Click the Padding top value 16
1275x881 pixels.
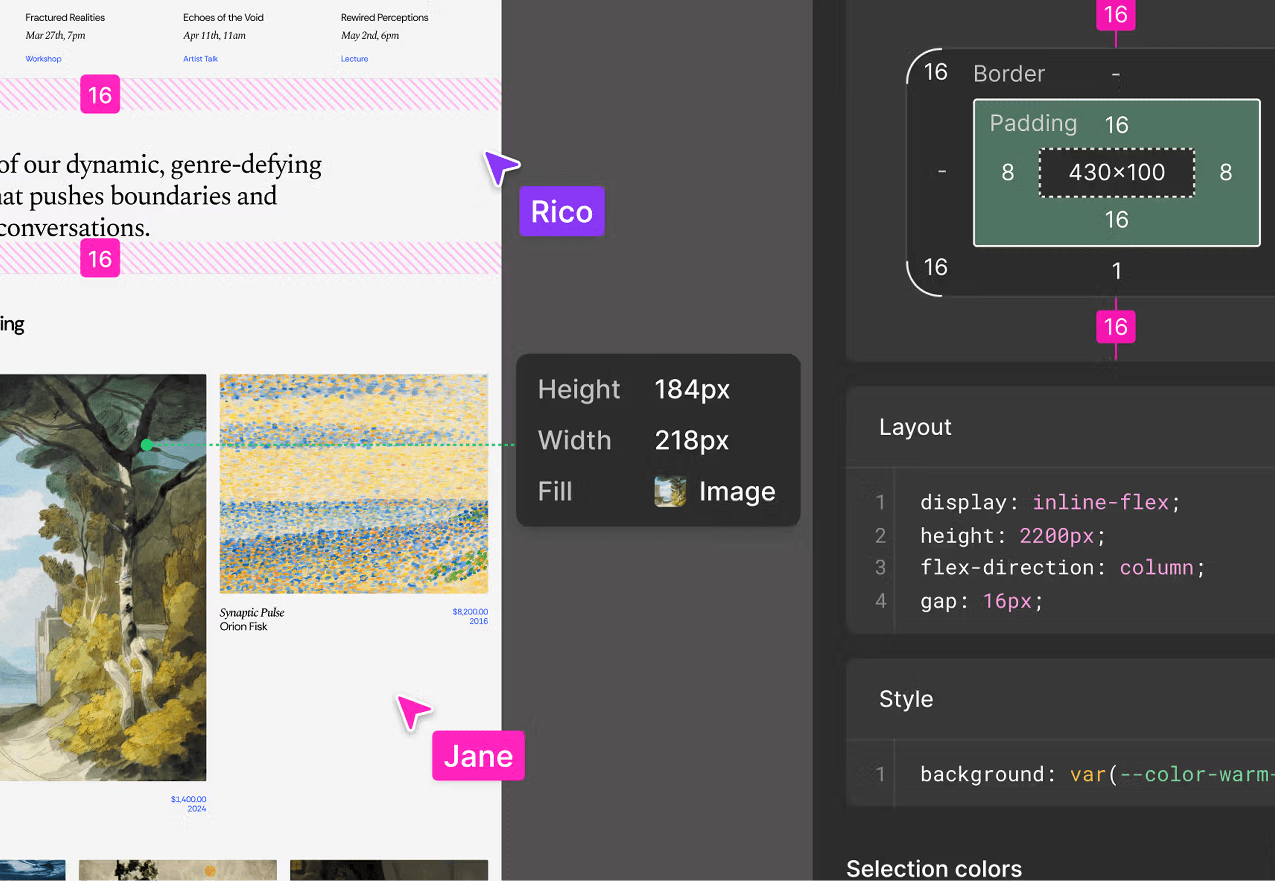1117,125
